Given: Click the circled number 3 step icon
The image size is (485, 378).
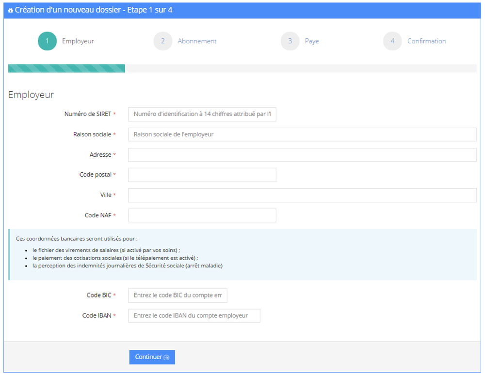Looking at the screenshot, I should (290, 41).
